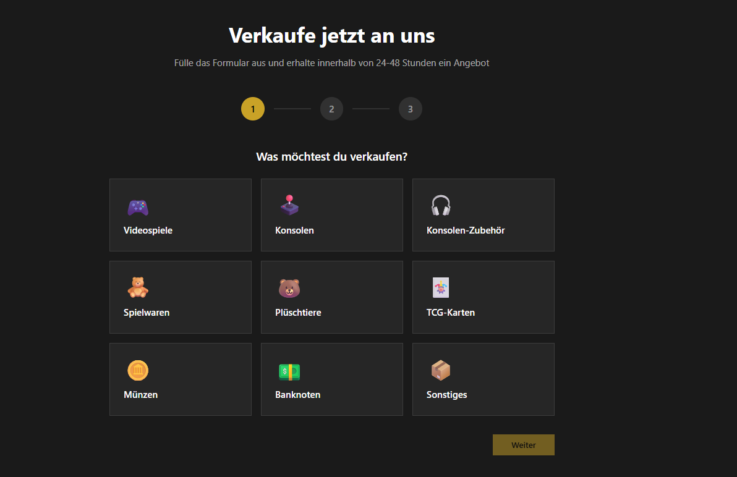
Task: Select the TCG-Karten puzzle icon
Action: [x=441, y=287]
